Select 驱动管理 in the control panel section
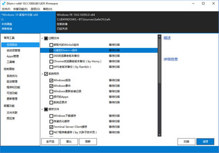Image resolution: width=219 pixels, height=153 pixels. (x=12, y=82)
